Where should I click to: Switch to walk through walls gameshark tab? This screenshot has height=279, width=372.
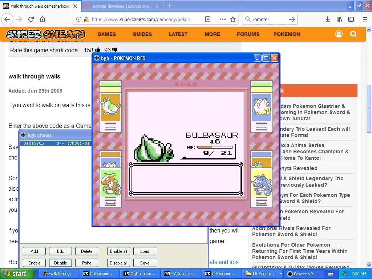tap(41, 6)
